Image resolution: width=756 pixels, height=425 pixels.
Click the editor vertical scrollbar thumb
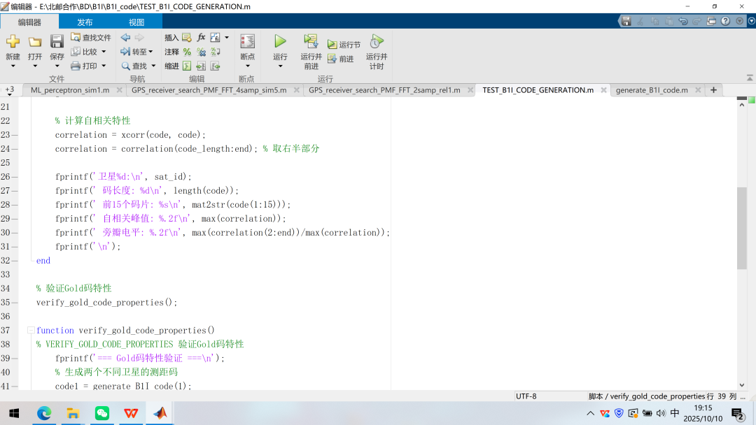(742, 227)
